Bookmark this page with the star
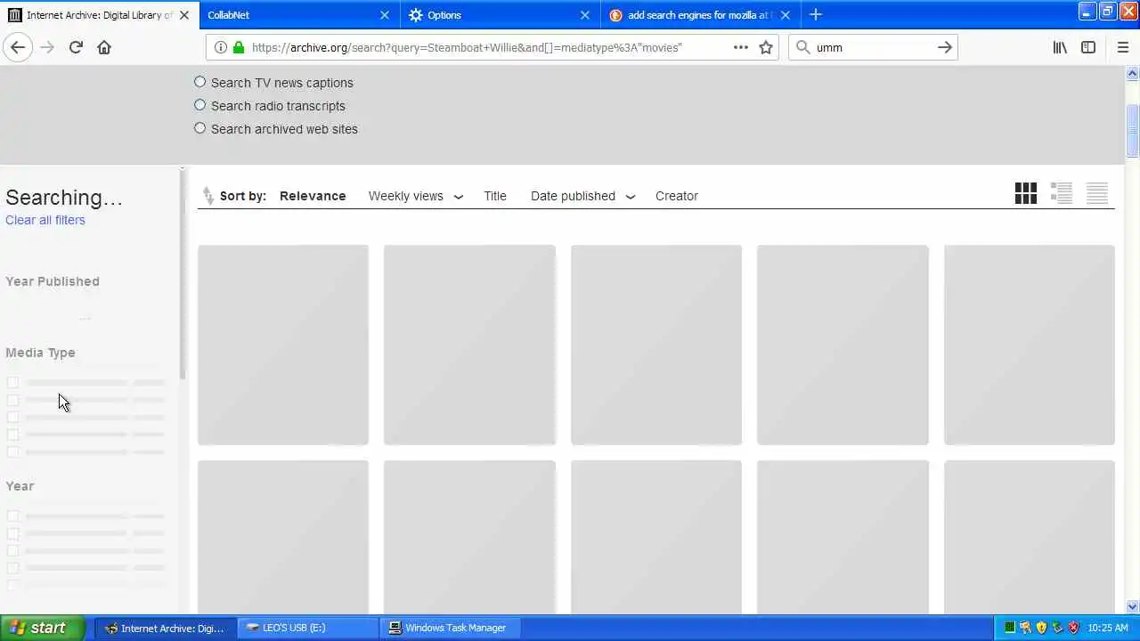 click(x=766, y=47)
